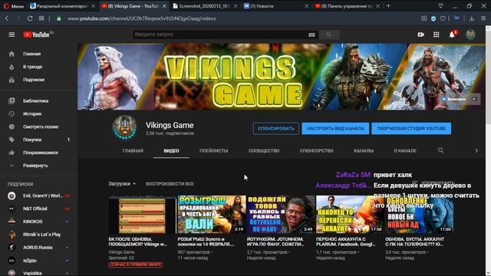The width and height of the screenshot is (491, 276).
Task: Reload the page with refresh icon
Action: point(30,18)
